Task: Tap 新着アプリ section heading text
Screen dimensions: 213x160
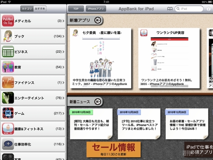Action: pyautogui.click(x=80, y=20)
